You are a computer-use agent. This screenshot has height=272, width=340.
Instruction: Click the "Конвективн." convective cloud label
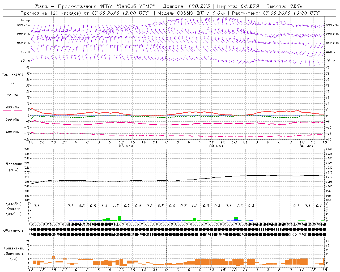[x=14, y=248]
